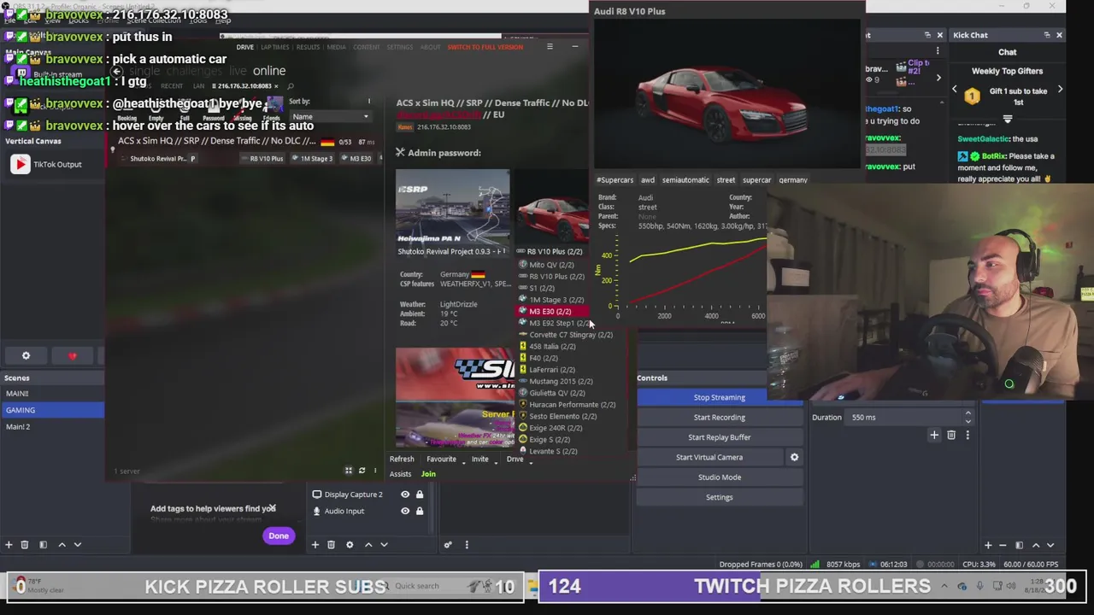Open the DRIVE tab in Content Manager

click(244, 47)
